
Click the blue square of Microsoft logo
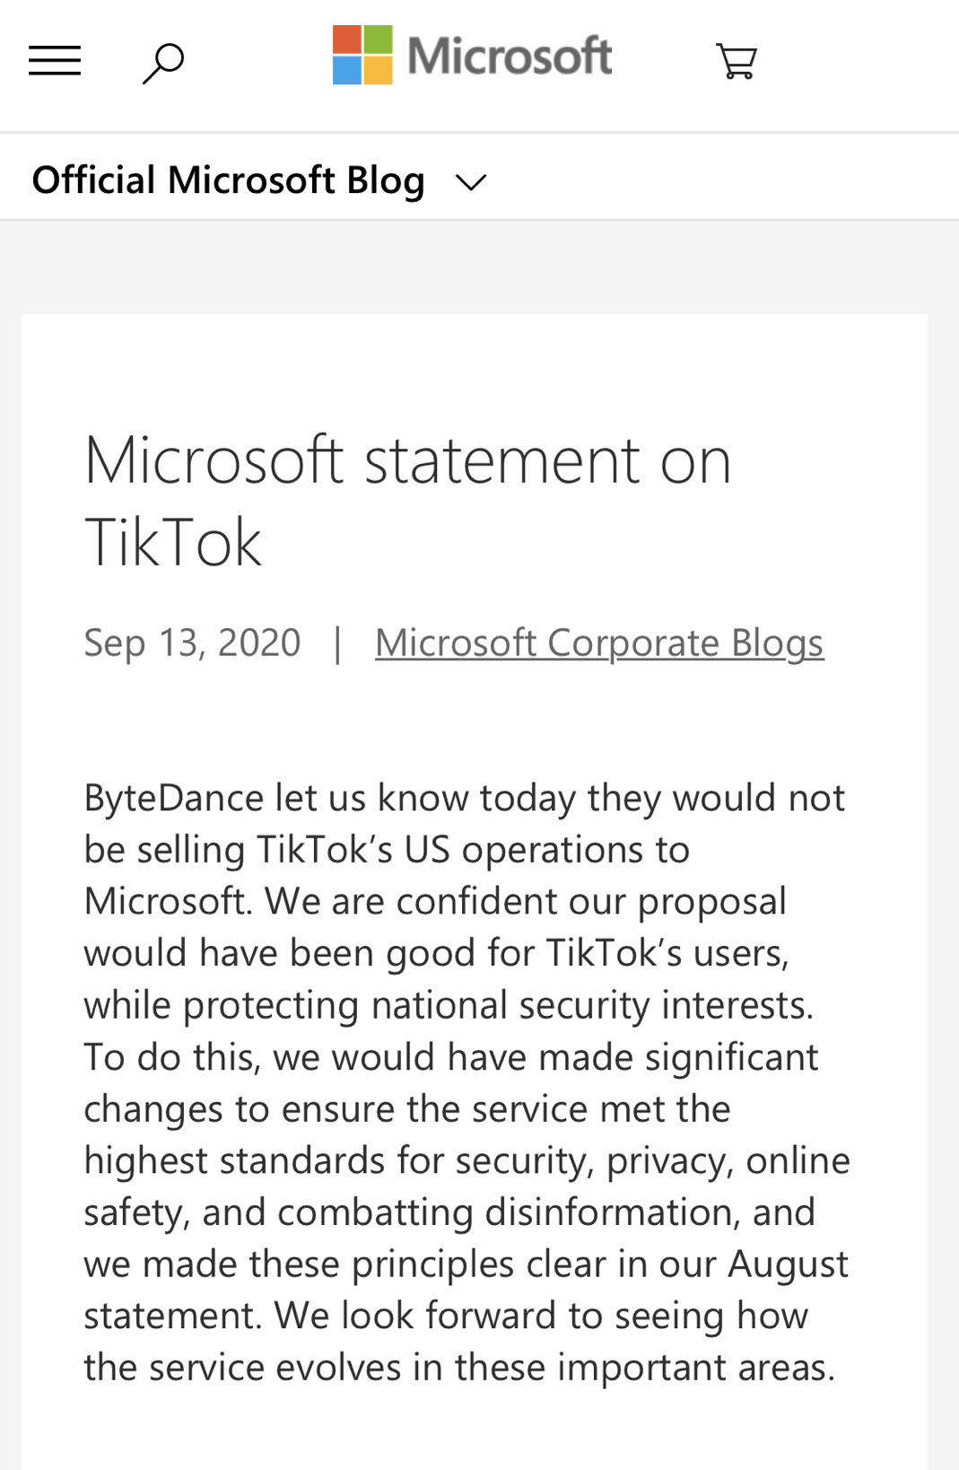coord(347,70)
